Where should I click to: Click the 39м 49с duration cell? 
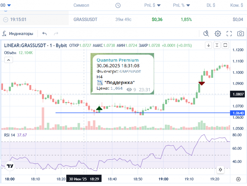pos(123,20)
